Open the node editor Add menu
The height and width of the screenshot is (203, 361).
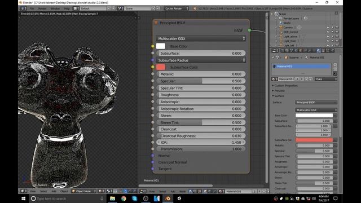(x=173, y=191)
